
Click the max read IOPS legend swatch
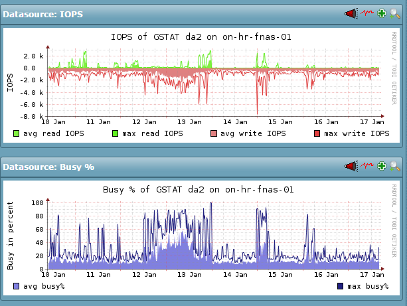pos(115,133)
